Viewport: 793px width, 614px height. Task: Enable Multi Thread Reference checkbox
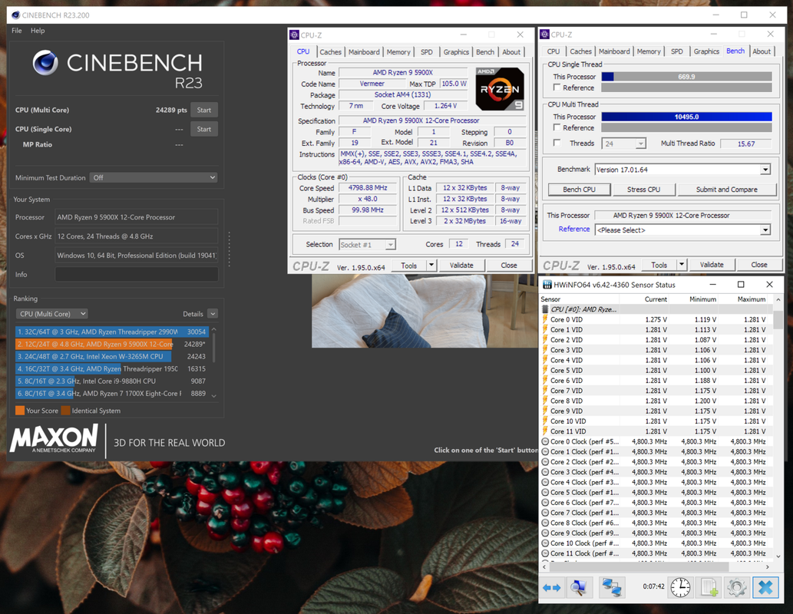[557, 127]
